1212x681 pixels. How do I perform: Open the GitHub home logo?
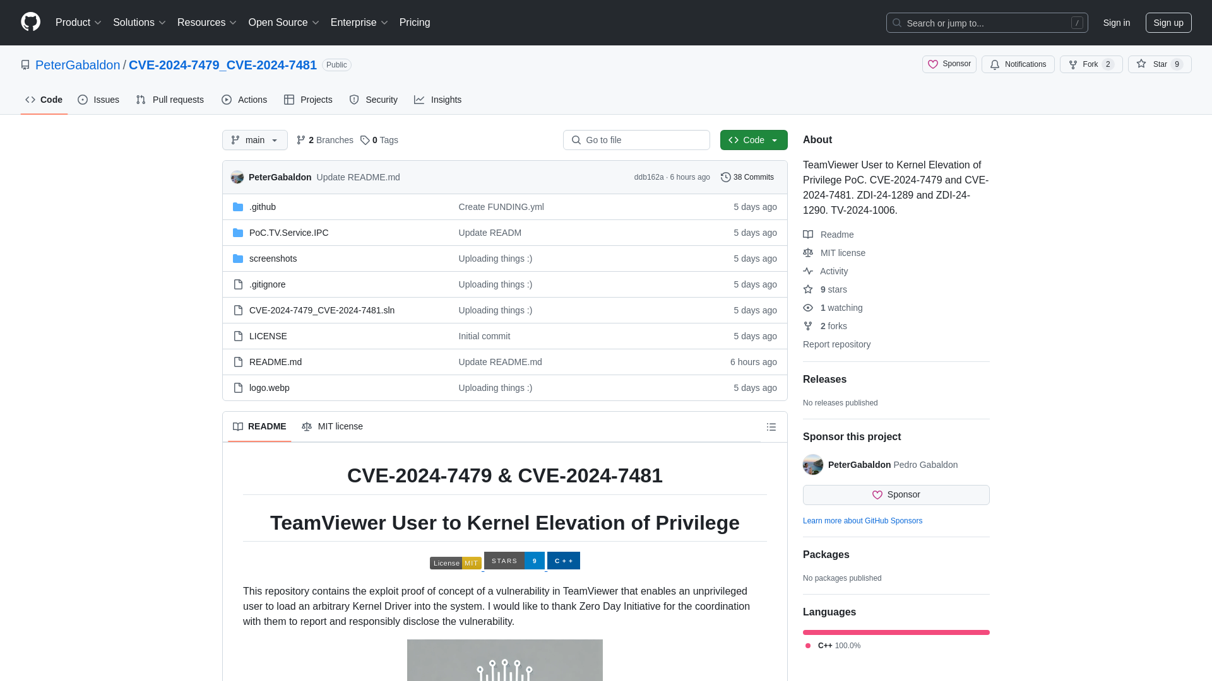pos(30,22)
